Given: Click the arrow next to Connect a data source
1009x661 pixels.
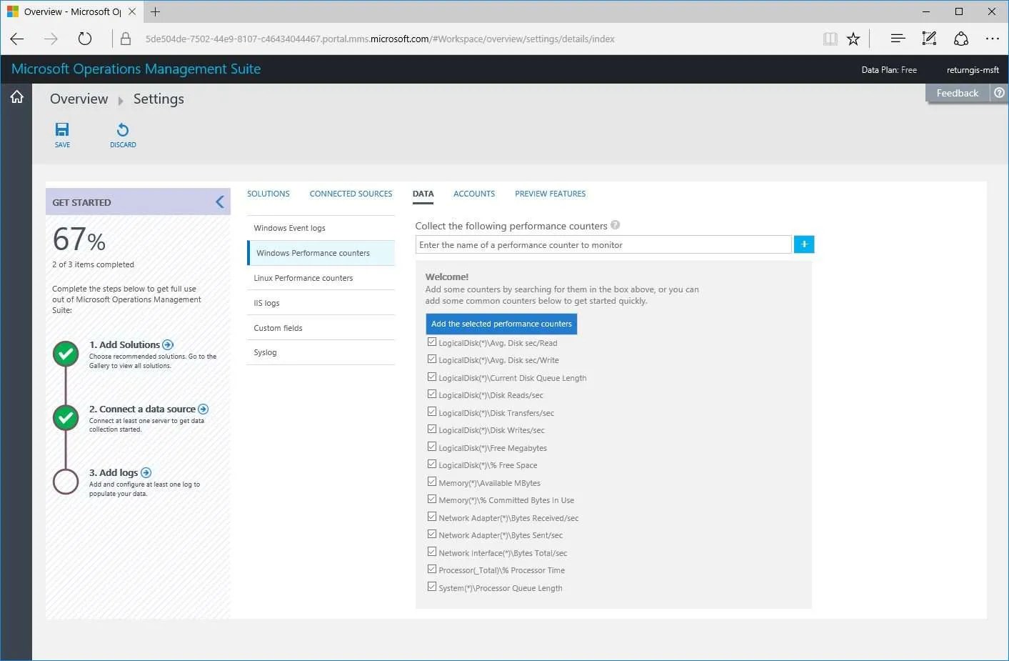Looking at the screenshot, I should (204, 409).
